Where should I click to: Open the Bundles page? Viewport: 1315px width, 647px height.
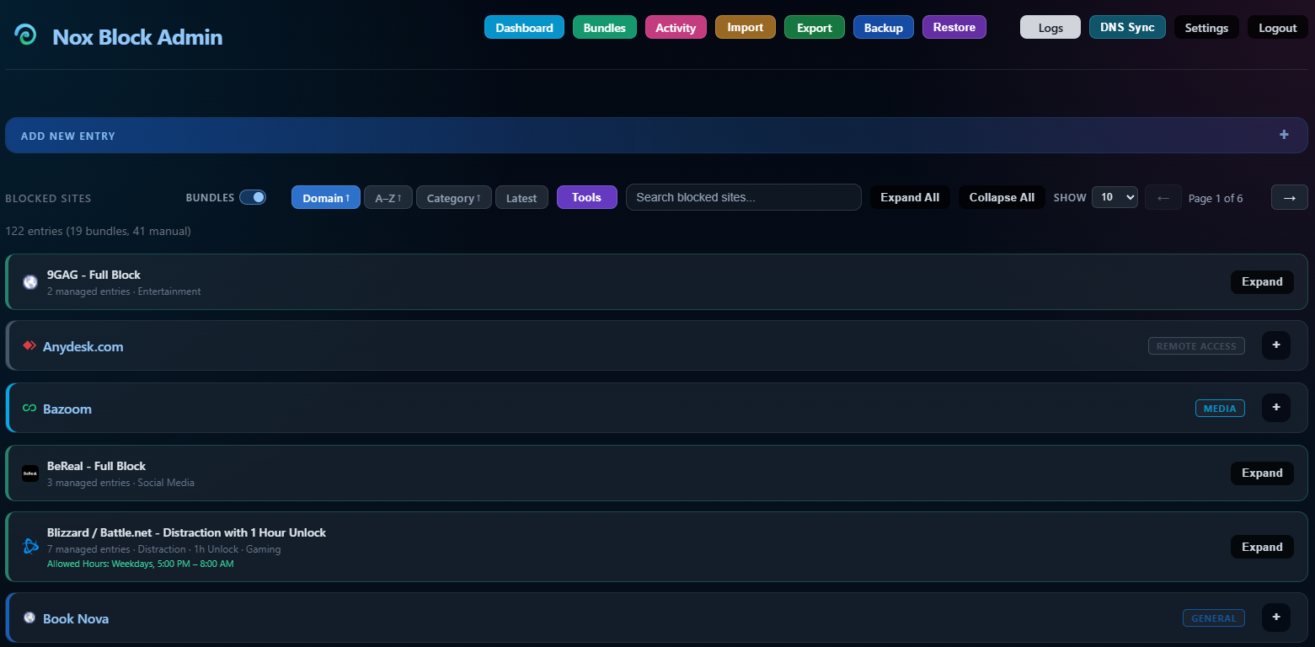(605, 27)
